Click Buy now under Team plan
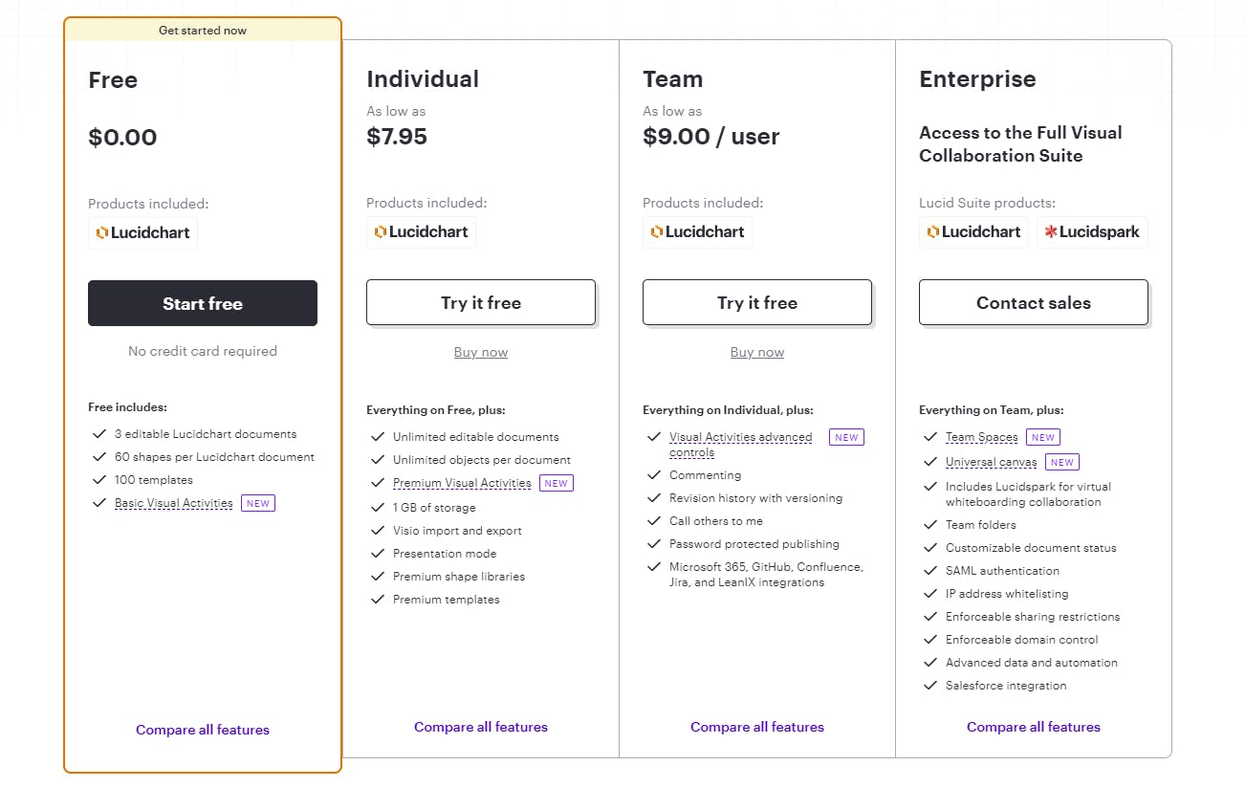Viewport: 1246px width, 788px height. click(x=757, y=352)
